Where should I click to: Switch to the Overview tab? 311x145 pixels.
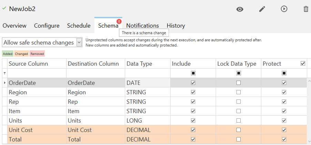pyautogui.click(x=14, y=26)
